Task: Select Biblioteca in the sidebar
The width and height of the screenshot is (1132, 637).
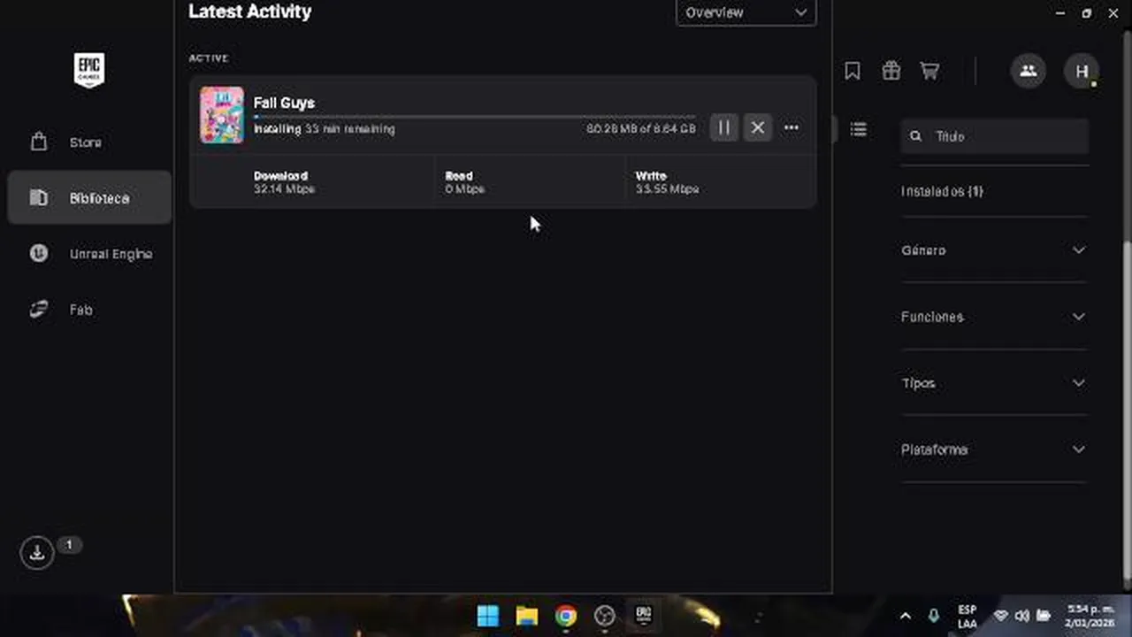Action: (89, 198)
